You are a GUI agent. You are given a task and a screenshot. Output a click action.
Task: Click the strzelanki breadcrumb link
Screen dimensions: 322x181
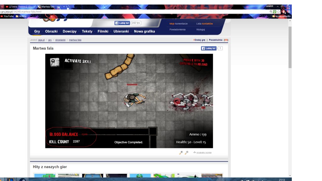[x=60, y=40]
